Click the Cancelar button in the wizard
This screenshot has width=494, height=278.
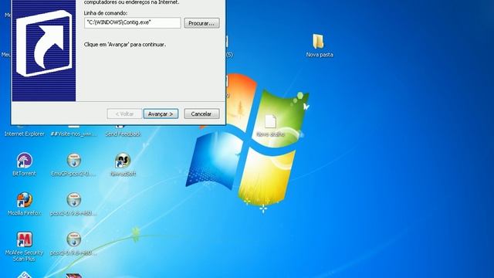(201, 114)
